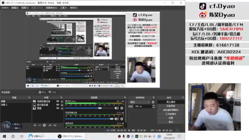249x140 pixels.
Task: Undock the 转场特效 panel via float icon
Action: pyautogui.click(x=153, y=97)
